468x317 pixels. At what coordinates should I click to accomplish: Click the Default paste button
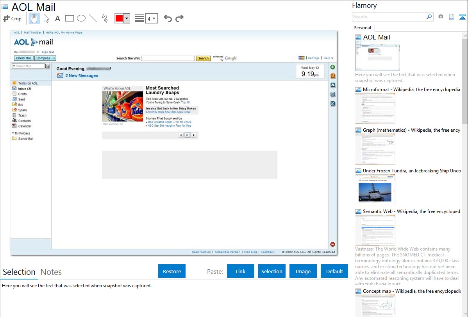tap(334, 271)
